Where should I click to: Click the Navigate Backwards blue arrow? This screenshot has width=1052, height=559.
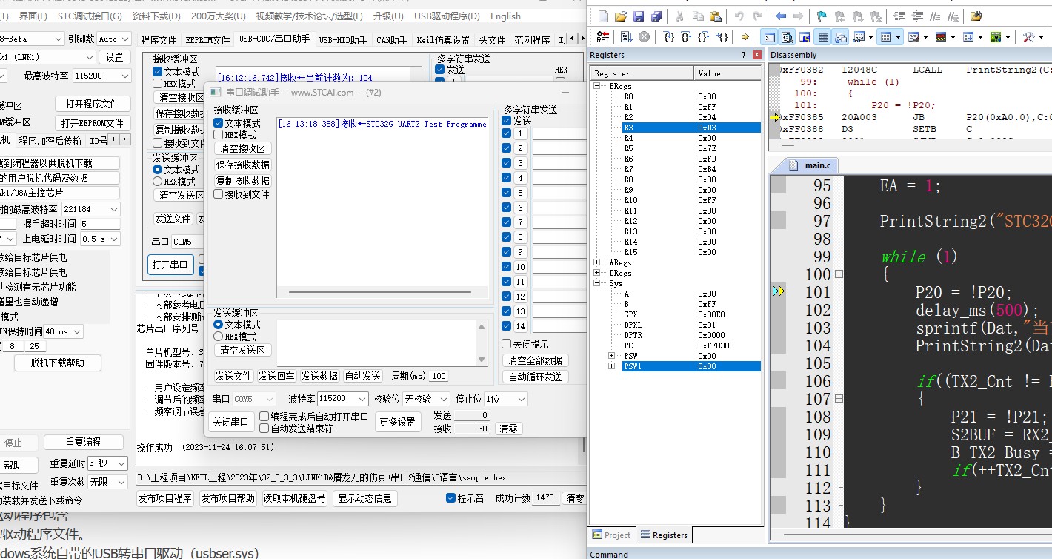pyautogui.click(x=781, y=16)
